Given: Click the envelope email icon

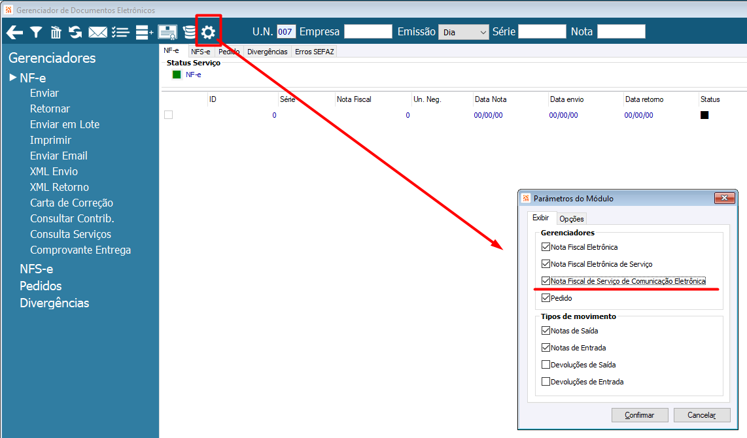Looking at the screenshot, I should tap(97, 33).
